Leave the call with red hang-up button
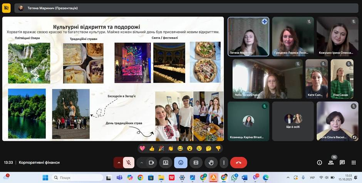The height and width of the screenshot is (183, 362). pyautogui.click(x=238, y=163)
